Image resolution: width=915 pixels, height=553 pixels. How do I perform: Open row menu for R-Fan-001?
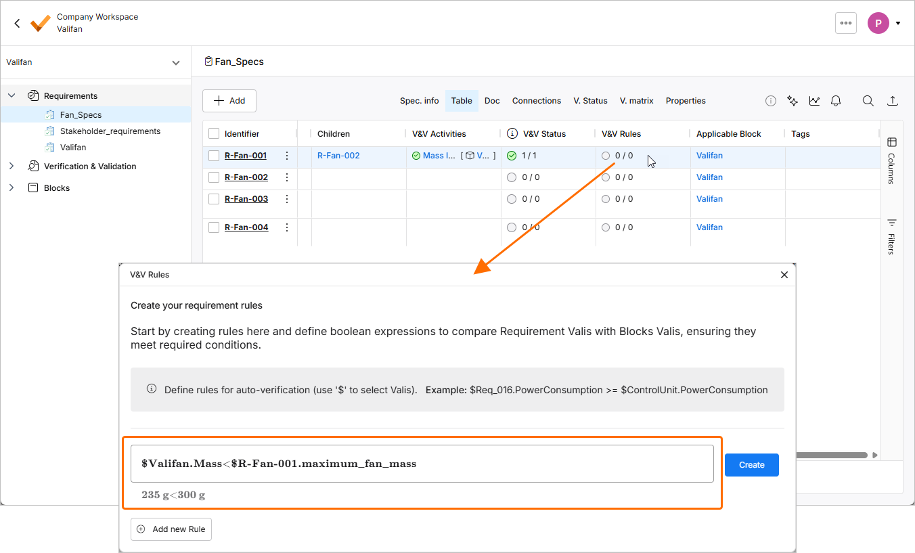(287, 156)
